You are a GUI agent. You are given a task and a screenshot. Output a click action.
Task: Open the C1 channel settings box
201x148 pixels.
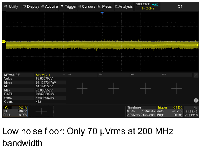(x=16, y=111)
